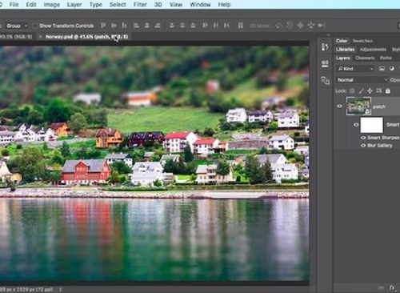Viewport: 400px width, 293px height.
Task: Open the Normal blend mode dropdown
Action: [x=362, y=80]
